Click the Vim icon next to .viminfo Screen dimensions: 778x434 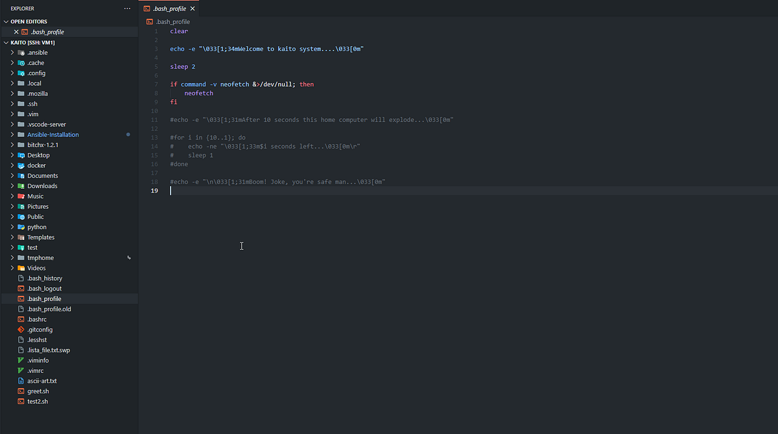click(19, 360)
